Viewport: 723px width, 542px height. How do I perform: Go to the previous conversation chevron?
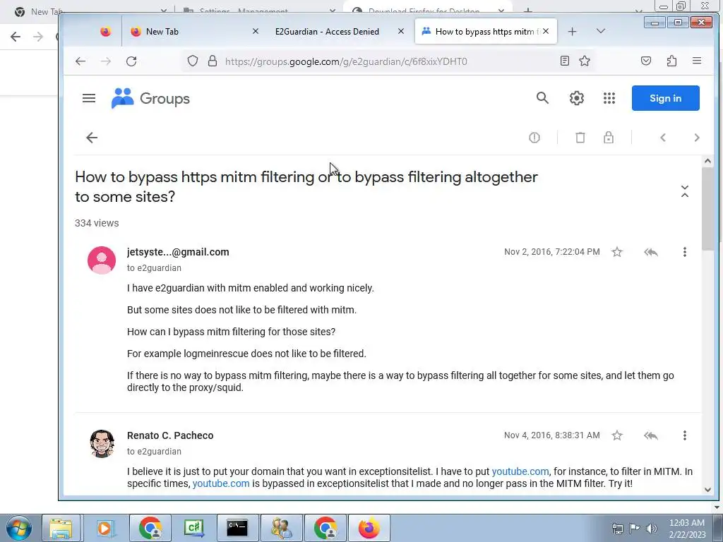tap(662, 138)
